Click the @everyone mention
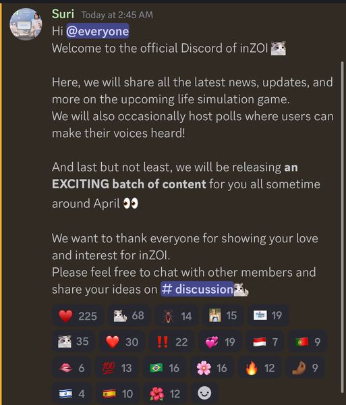This screenshot has height=405, width=346. [x=98, y=31]
